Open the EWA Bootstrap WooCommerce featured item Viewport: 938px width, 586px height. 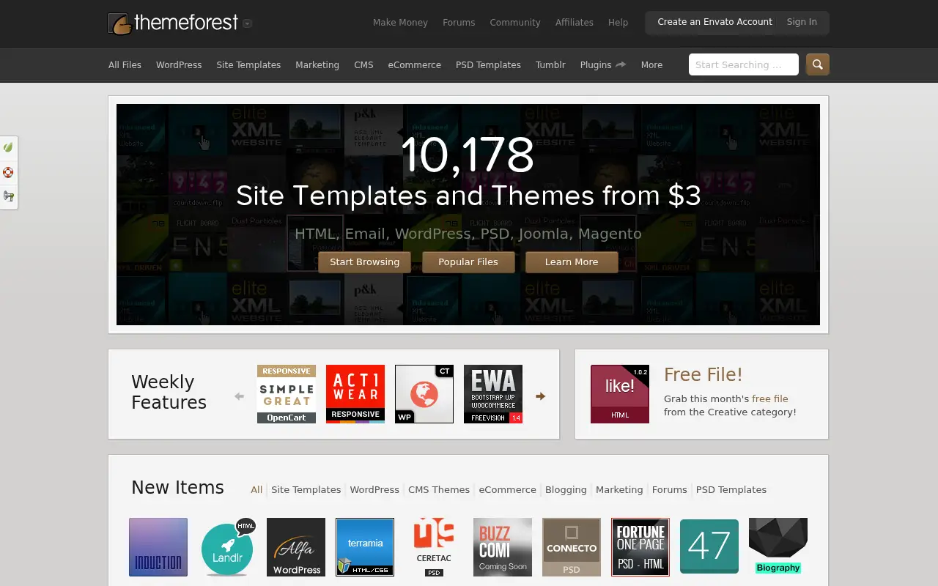tap(493, 394)
